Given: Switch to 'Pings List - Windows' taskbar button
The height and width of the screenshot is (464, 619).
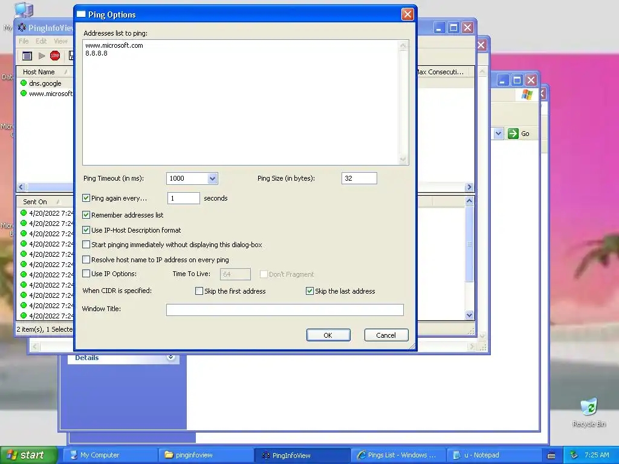Looking at the screenshot, I should [x=398, y=455].
